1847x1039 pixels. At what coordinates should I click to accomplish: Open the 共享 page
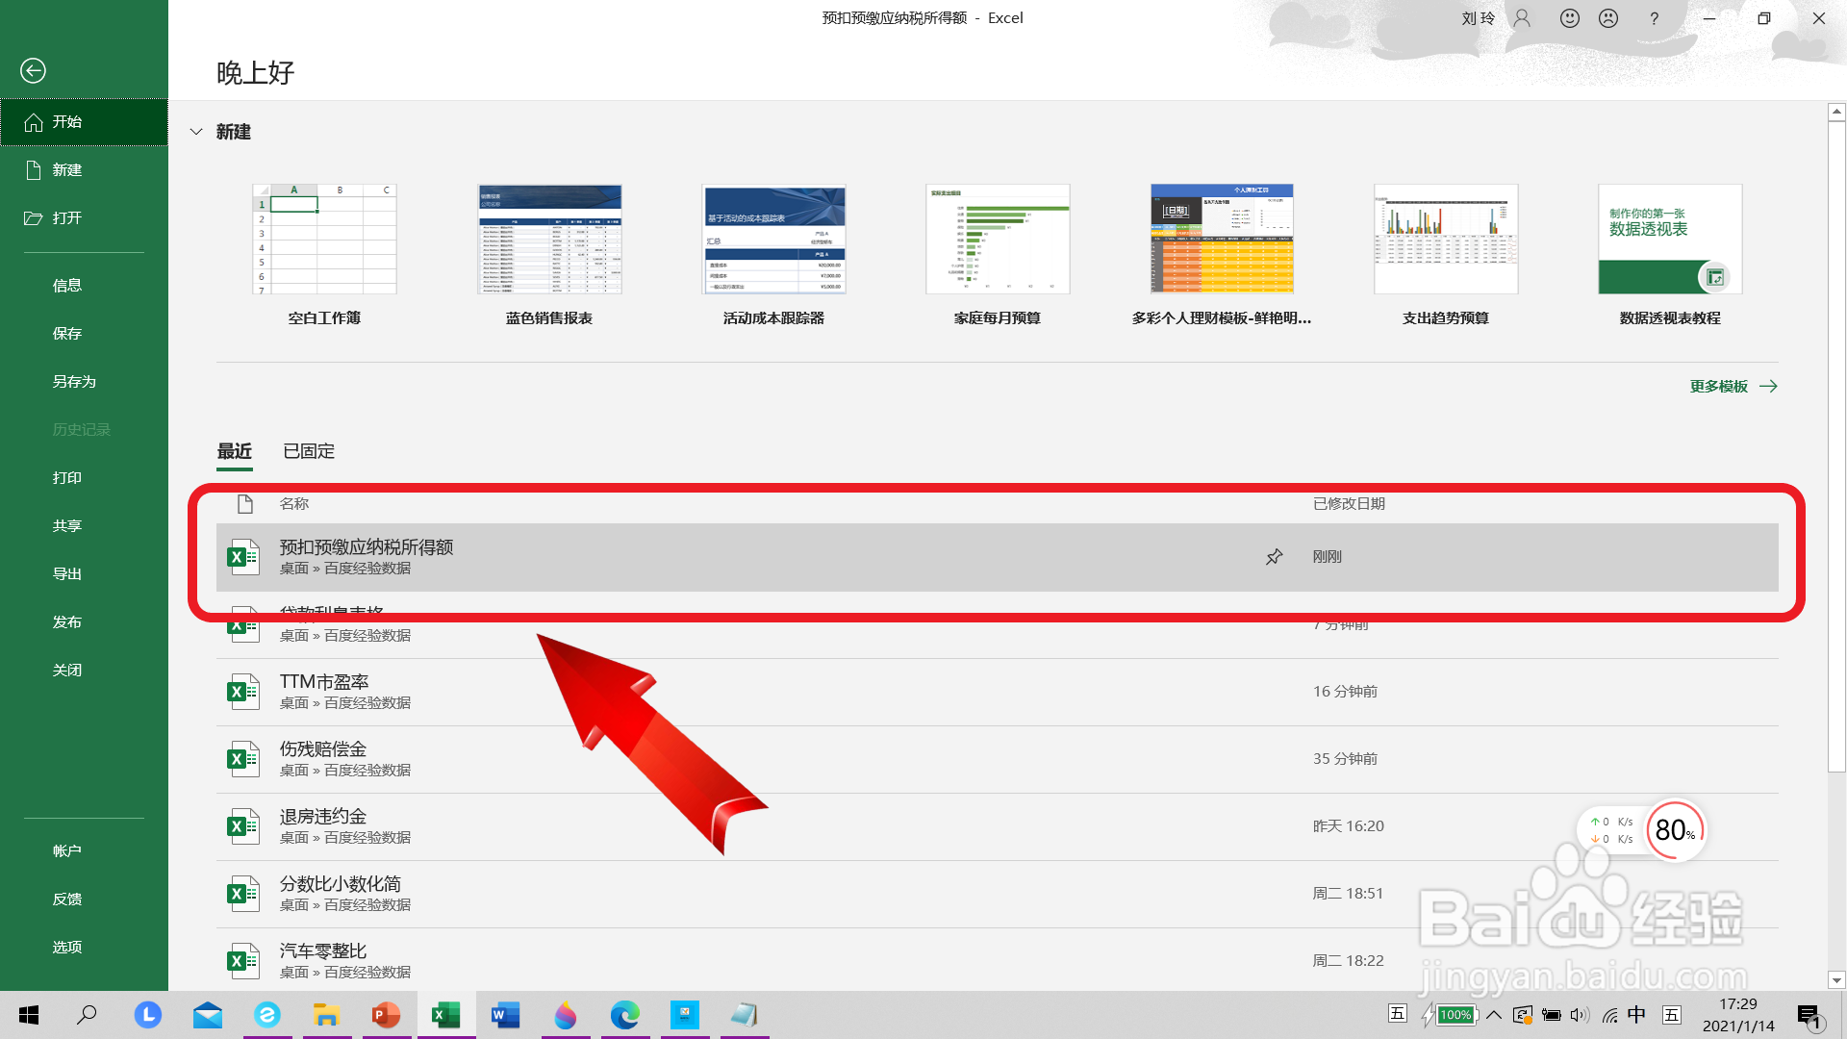pos(84,526)
